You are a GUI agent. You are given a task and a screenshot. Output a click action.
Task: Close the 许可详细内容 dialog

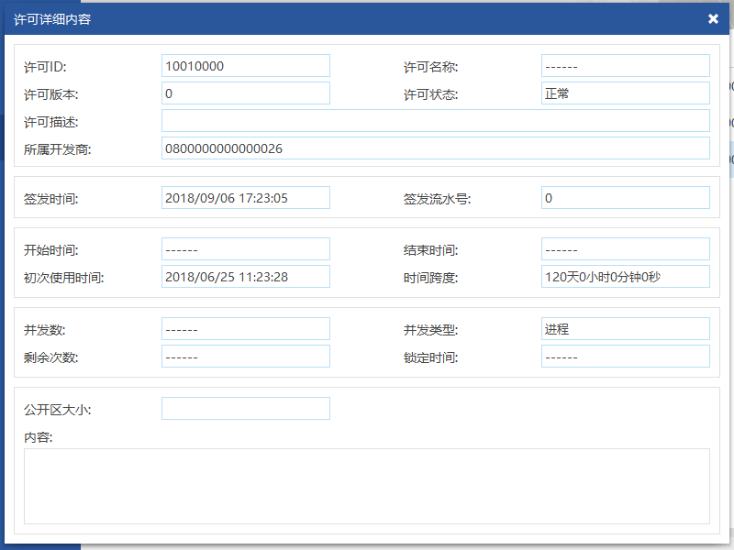(713, 19)
